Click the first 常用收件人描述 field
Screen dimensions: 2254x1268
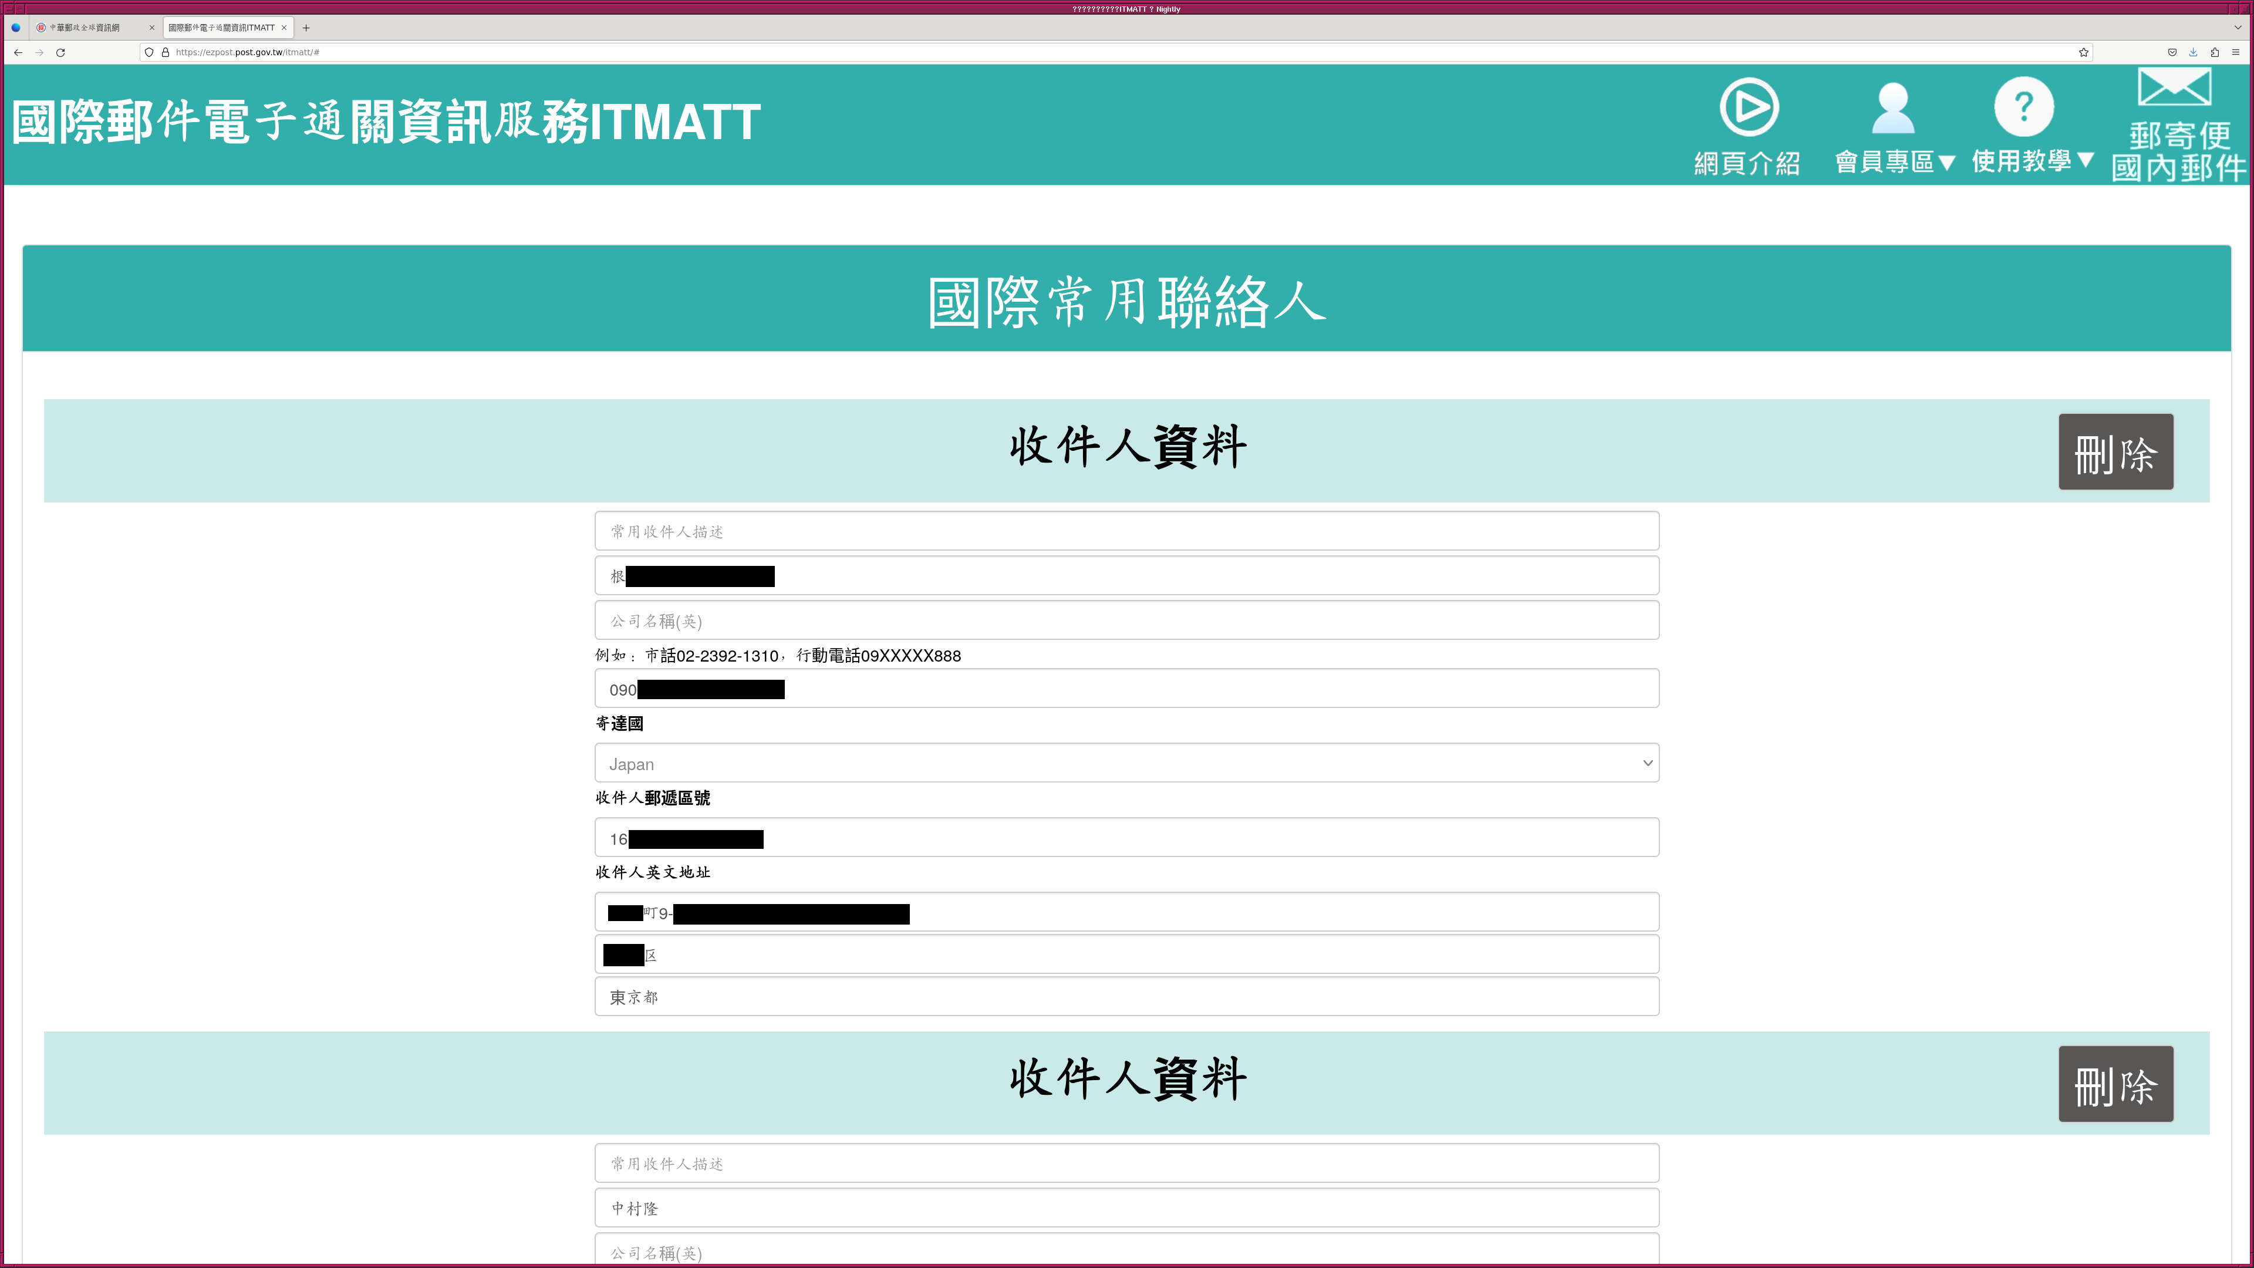click(1126, 531)
